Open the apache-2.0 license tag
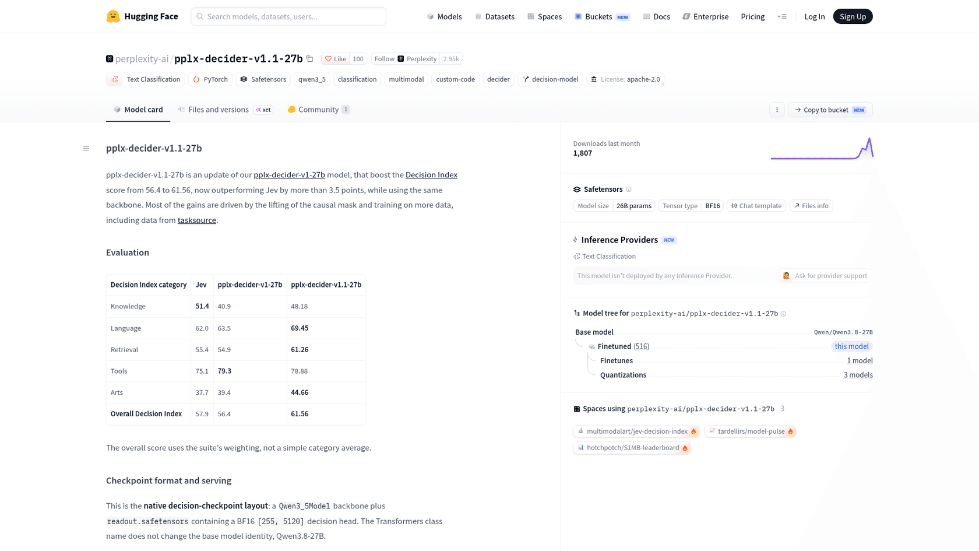This screenshot has height=551, width=979. point(626,79)
